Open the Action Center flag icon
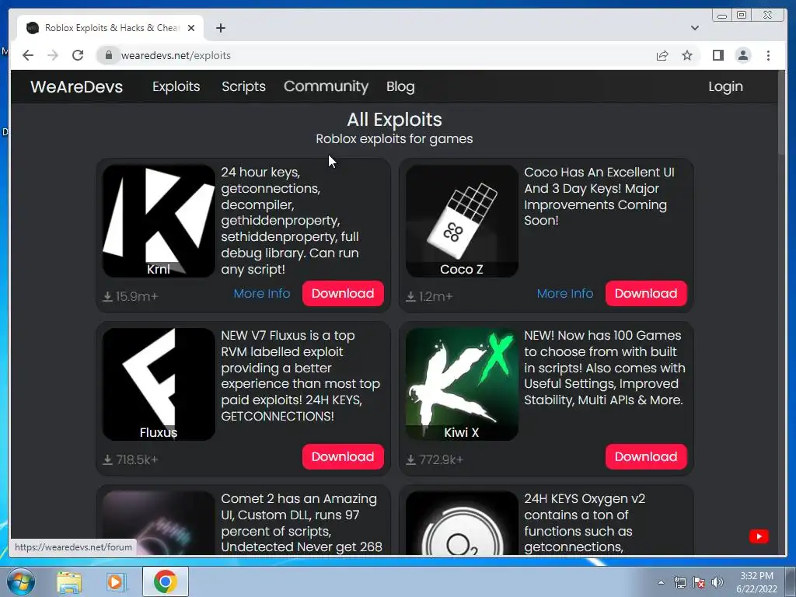This screenshot has width=796, height=597. tap(699, 582)
